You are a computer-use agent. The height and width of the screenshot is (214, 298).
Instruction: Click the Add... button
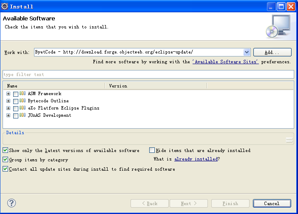click(272, 52)
